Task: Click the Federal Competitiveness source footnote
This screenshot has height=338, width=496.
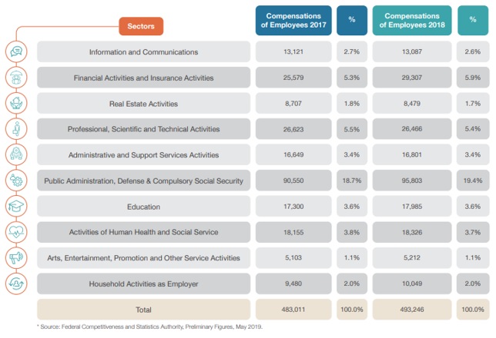Action: pos(150,327)
